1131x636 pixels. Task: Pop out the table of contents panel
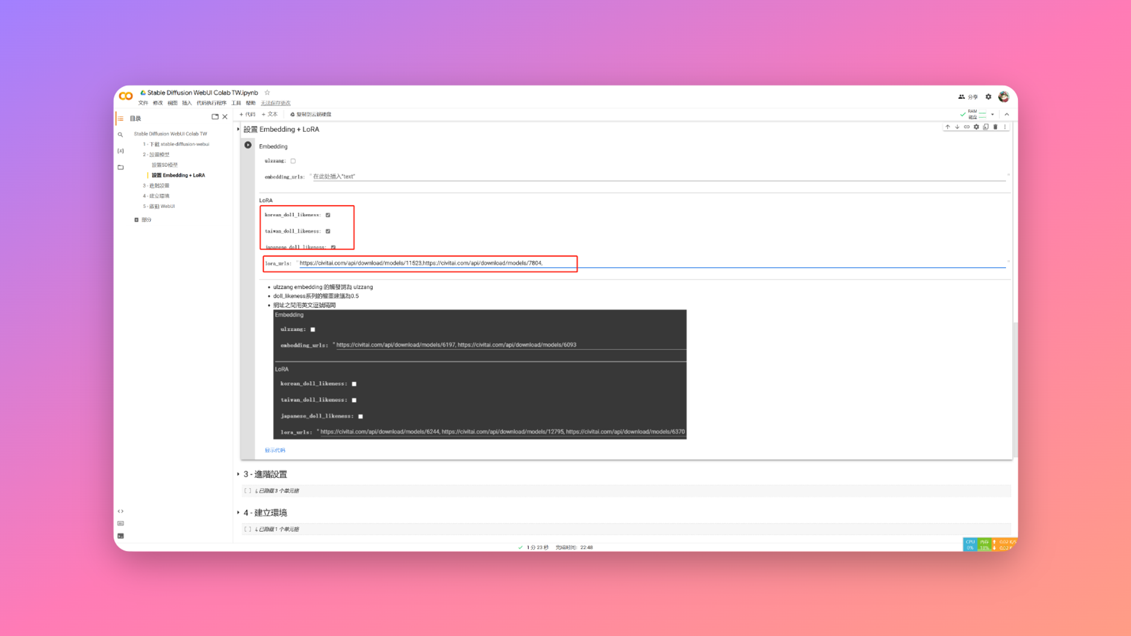coord(215,117)
